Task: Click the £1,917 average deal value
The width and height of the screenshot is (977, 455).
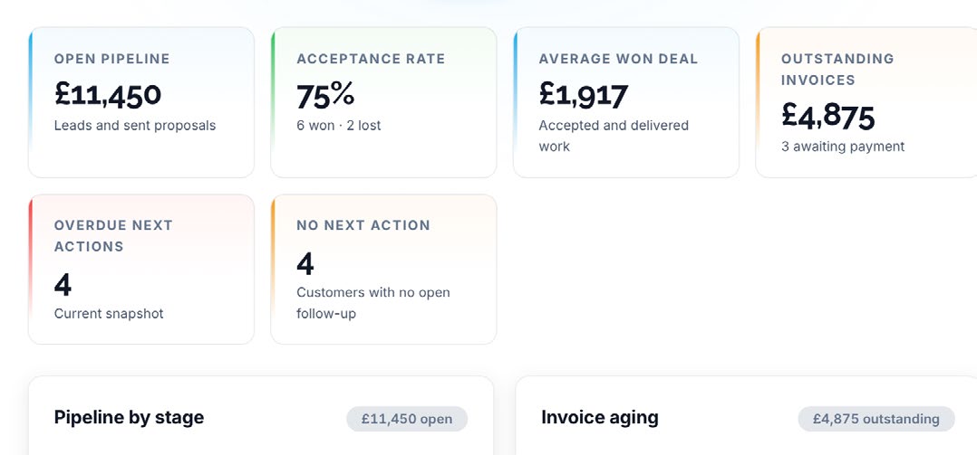Action: [x=584, y=94]
